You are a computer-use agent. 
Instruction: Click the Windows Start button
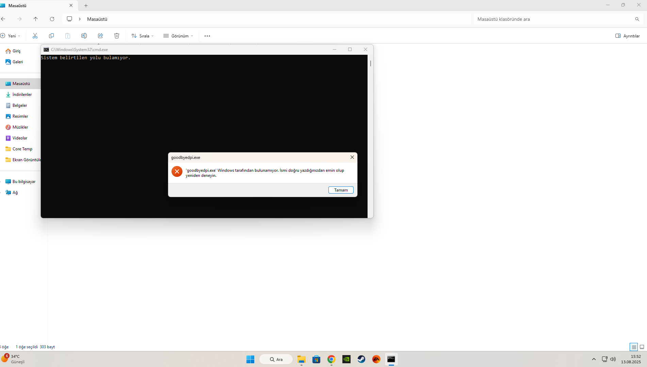(250, 359)
